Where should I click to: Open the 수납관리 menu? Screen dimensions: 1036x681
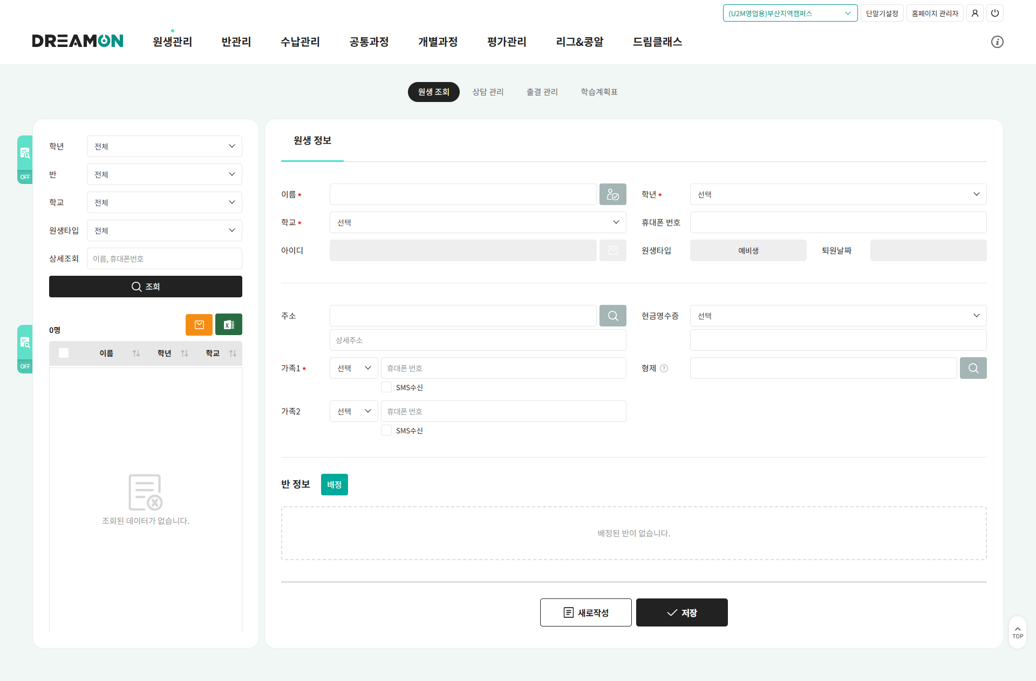(300, 42)
